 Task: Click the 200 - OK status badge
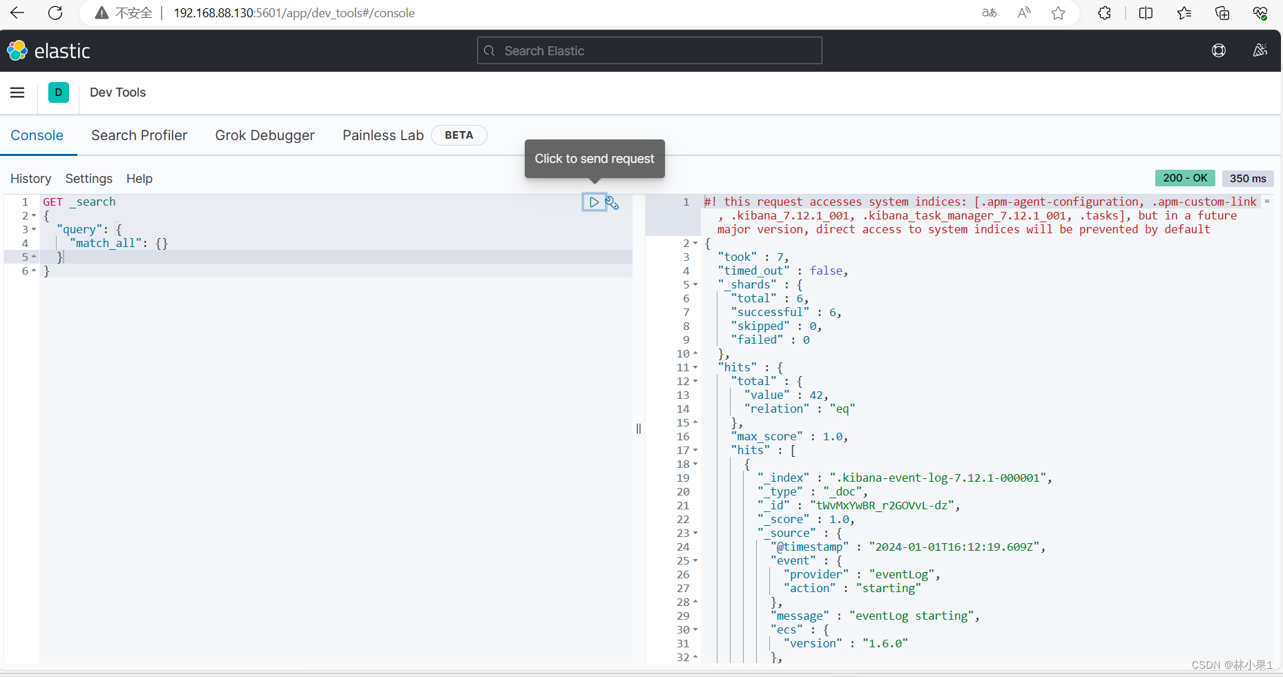pos(1185,178)
